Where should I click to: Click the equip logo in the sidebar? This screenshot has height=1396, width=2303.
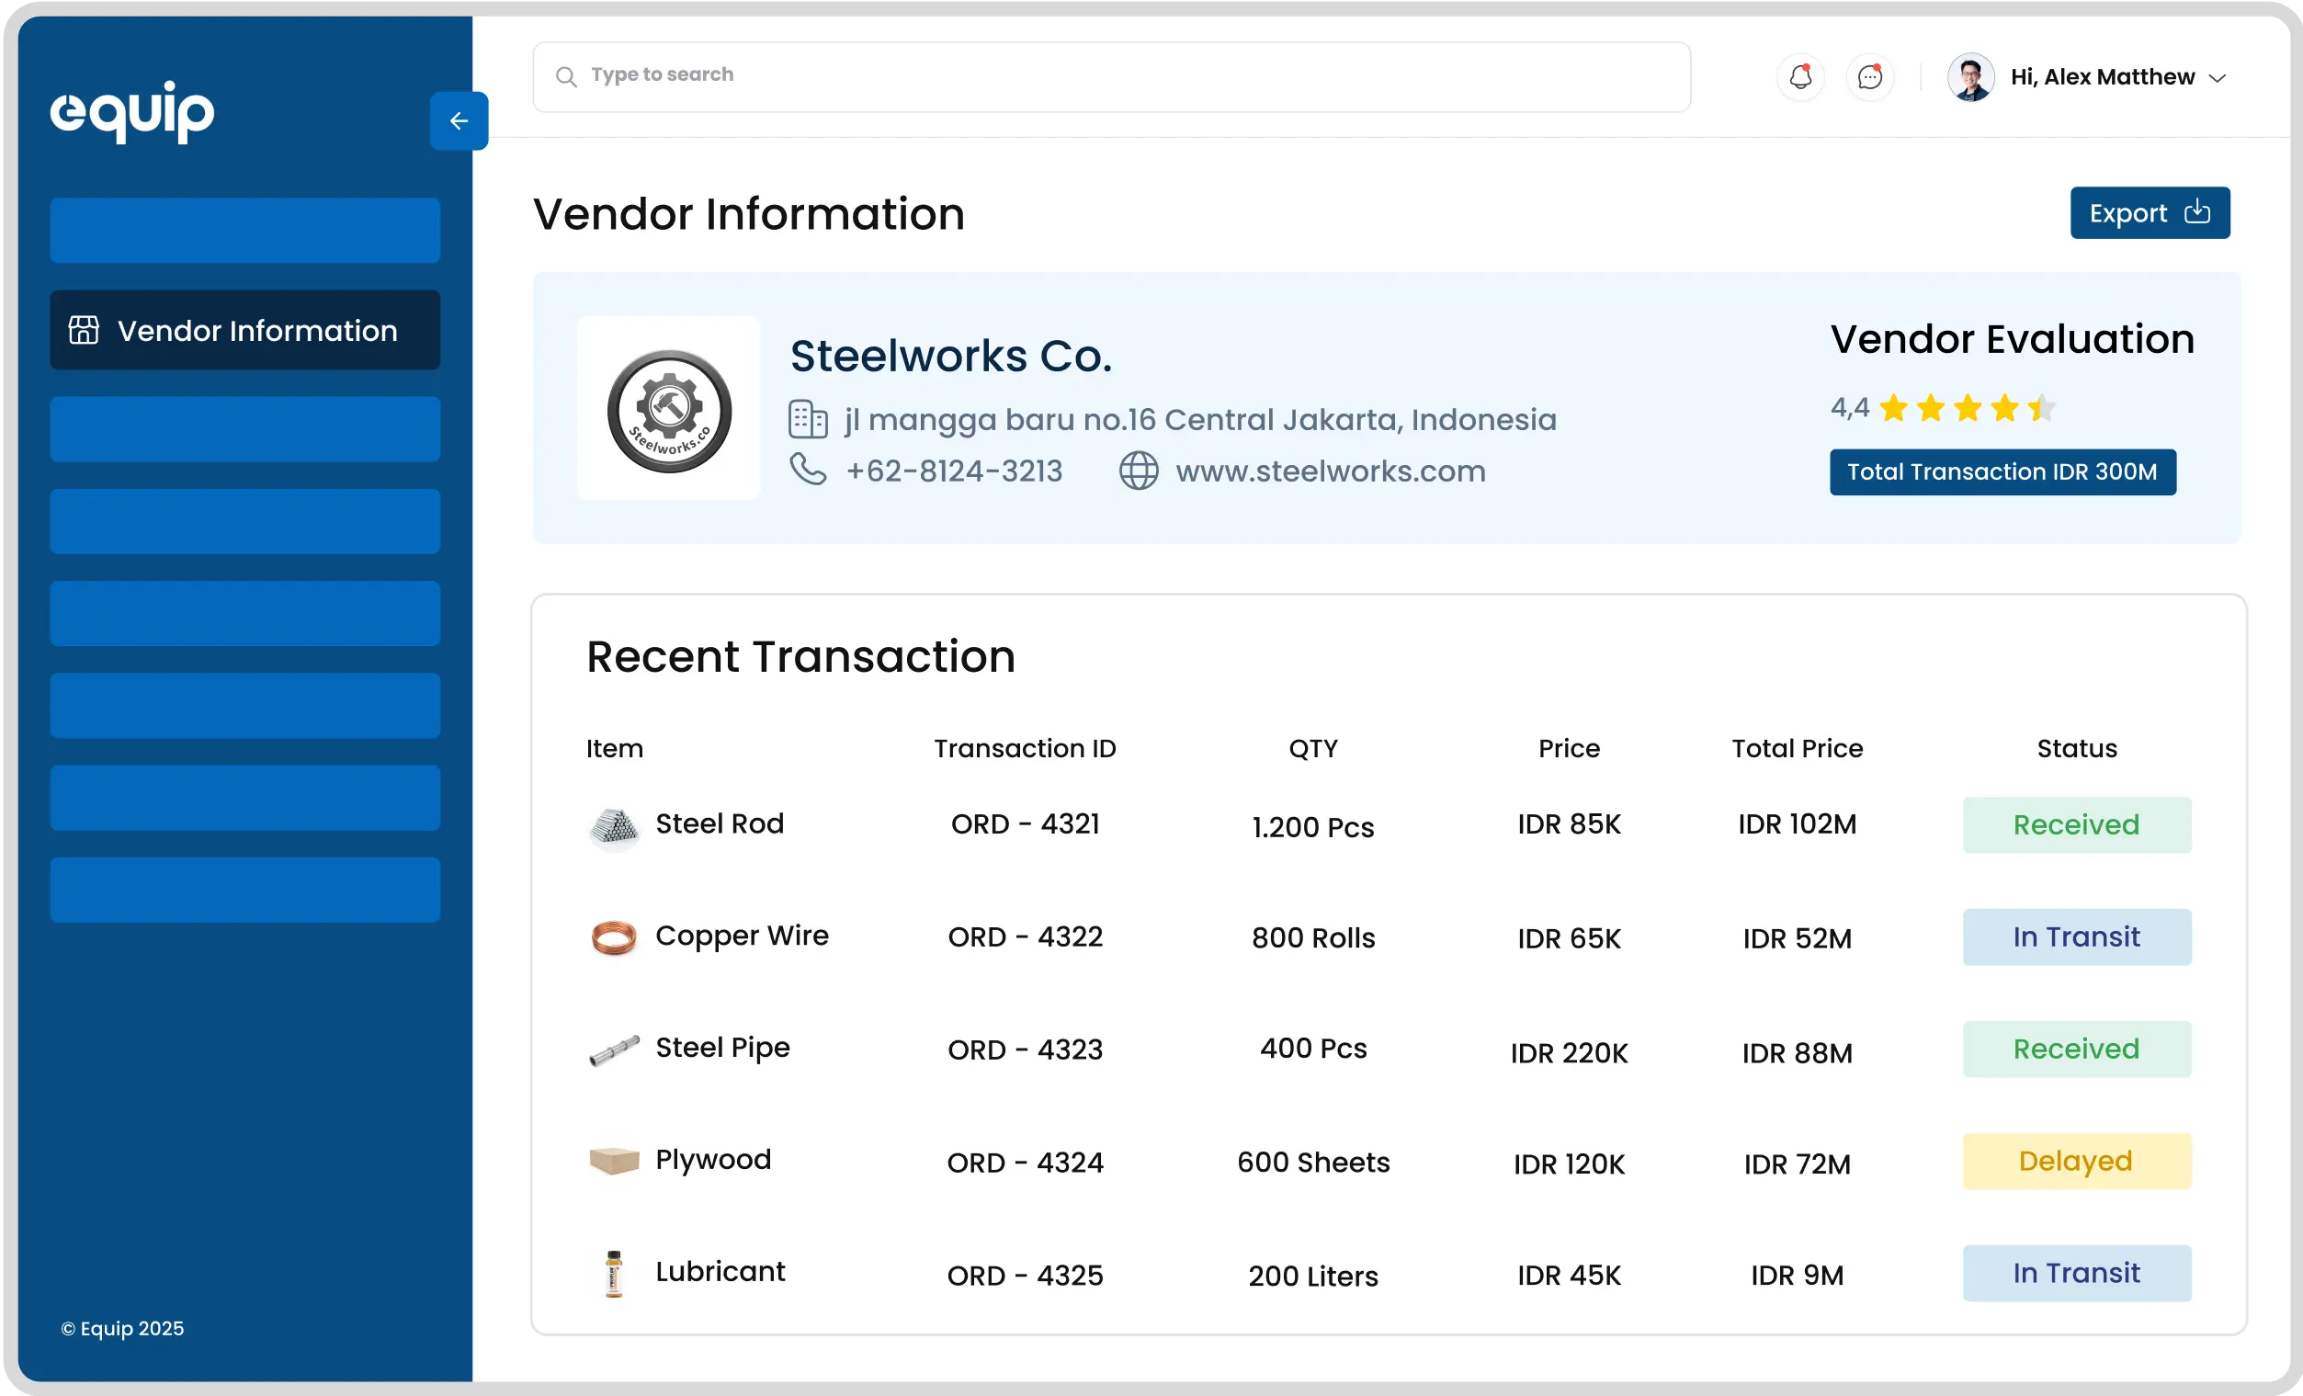click(x=131, y=111)
